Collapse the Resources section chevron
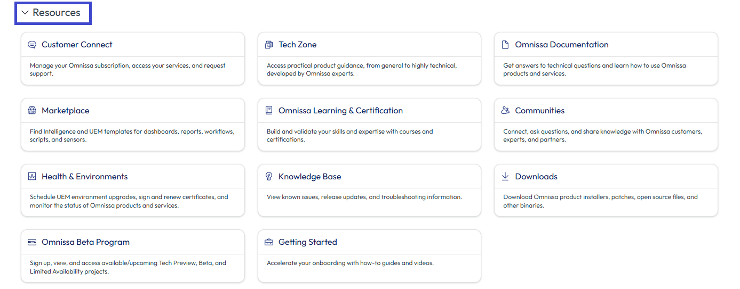This screenshot has height=289, width=740. [25, 13]
